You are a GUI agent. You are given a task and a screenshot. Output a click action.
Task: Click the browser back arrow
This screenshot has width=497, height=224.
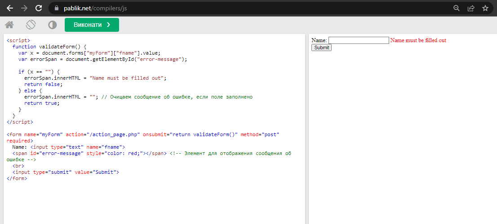[x=9, y=8]
